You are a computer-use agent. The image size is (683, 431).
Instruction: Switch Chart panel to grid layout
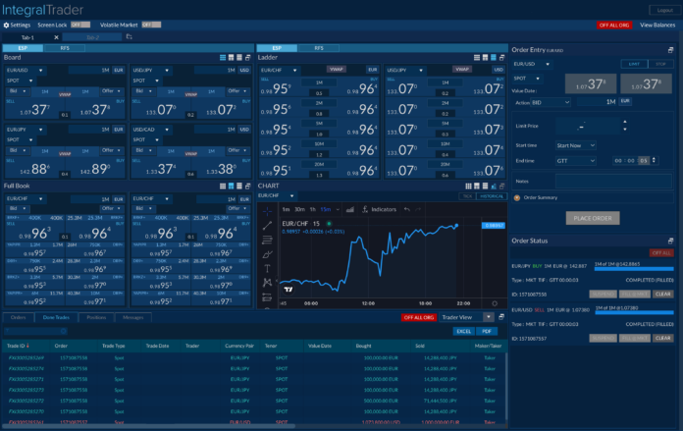coord(468,187)
